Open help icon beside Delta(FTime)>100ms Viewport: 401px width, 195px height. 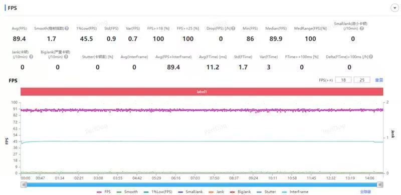[371, 57]
